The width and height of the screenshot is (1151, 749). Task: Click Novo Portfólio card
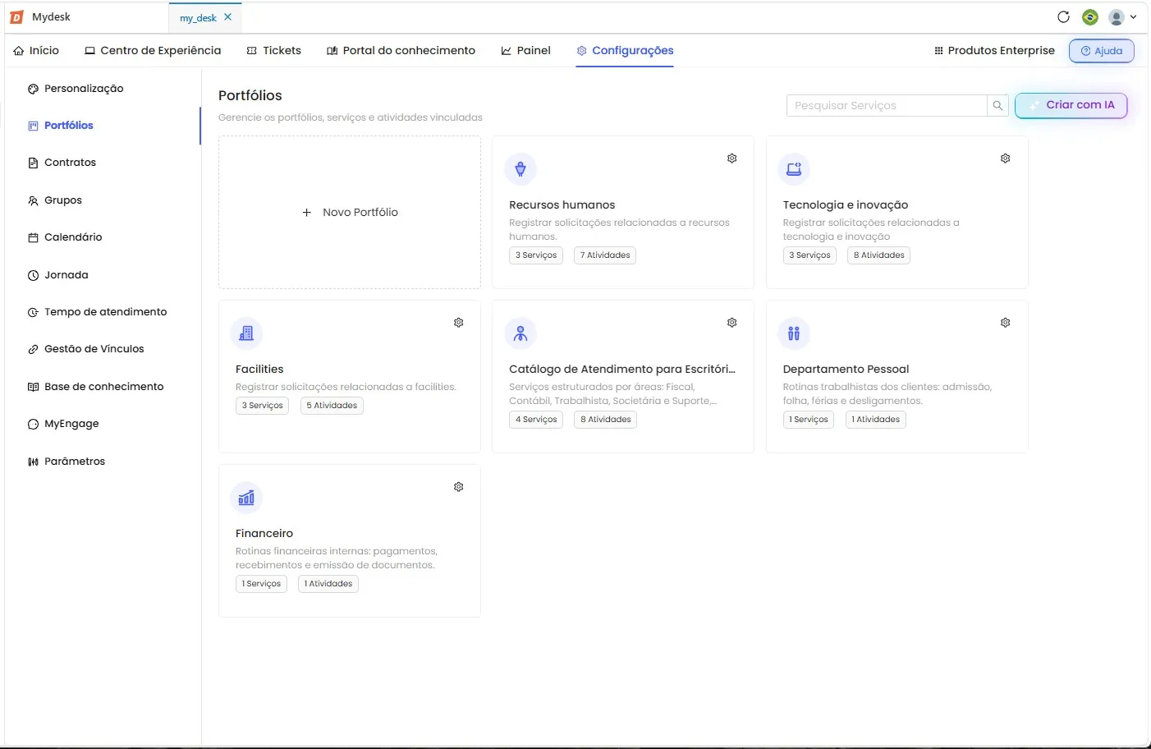pos(350,212)
